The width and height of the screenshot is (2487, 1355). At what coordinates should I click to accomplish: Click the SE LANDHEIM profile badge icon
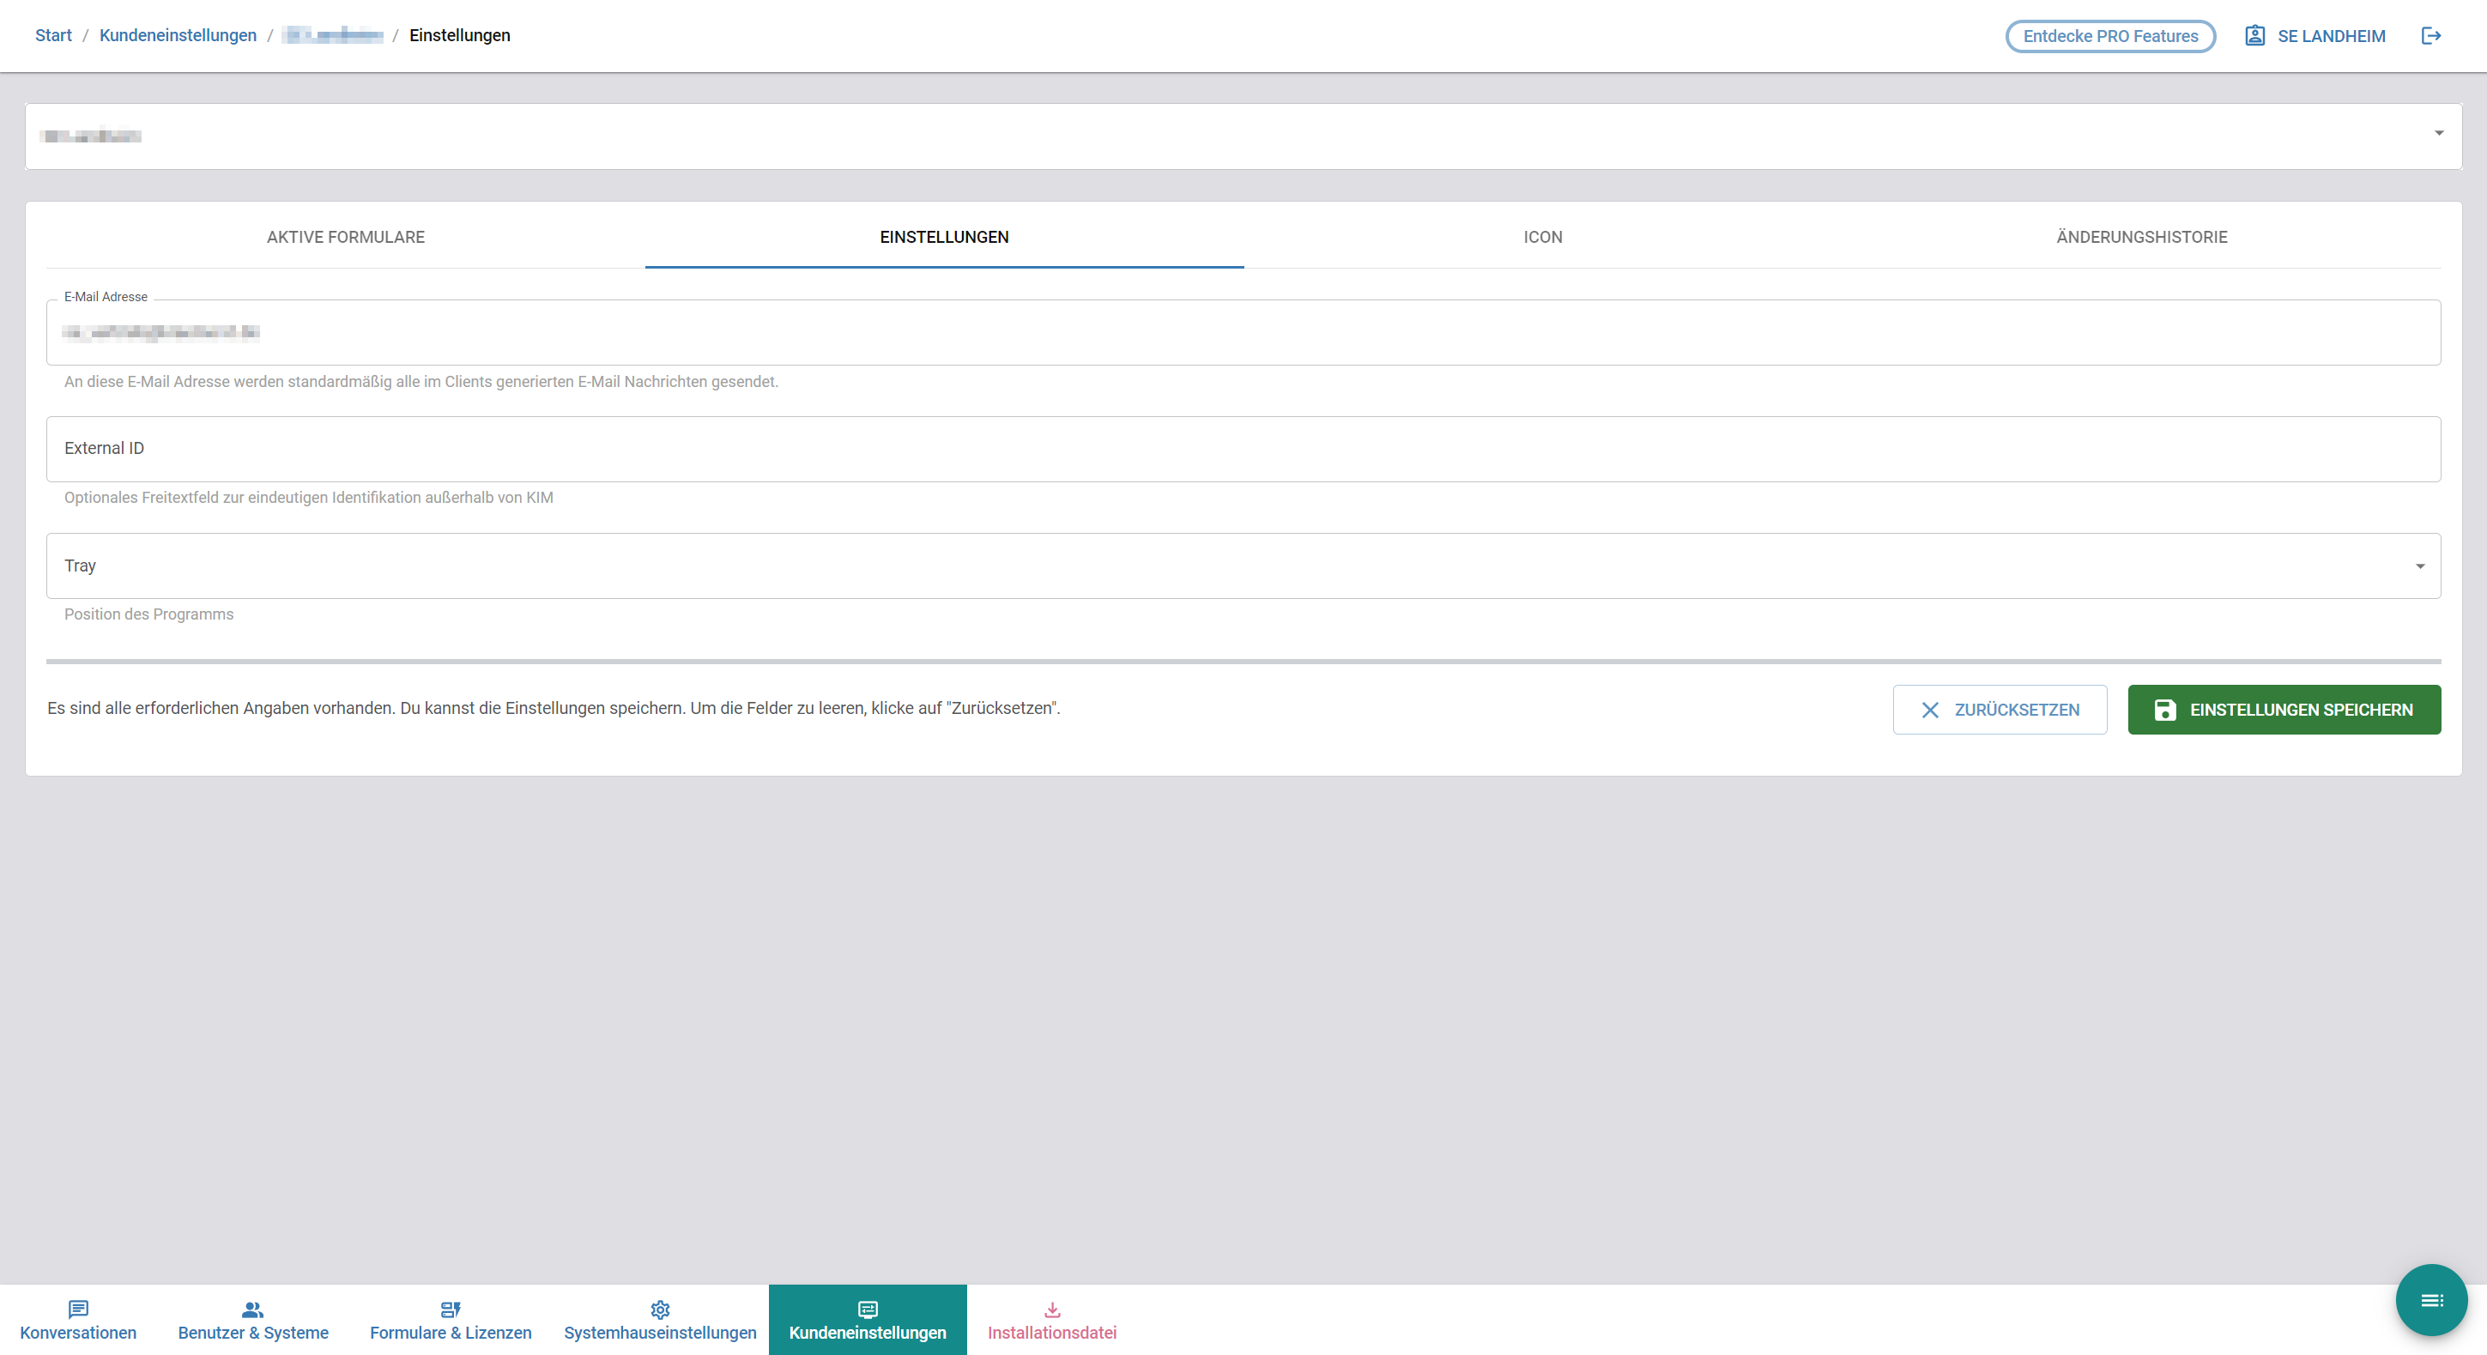click(2254, 36)
